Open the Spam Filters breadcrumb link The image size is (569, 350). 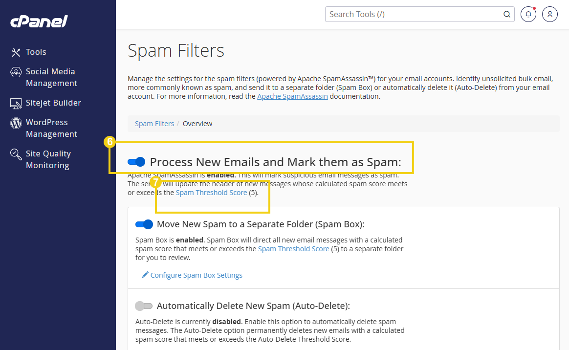154,123
